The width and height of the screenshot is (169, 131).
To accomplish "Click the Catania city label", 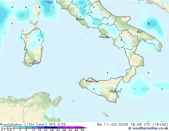I will (115, 91).
